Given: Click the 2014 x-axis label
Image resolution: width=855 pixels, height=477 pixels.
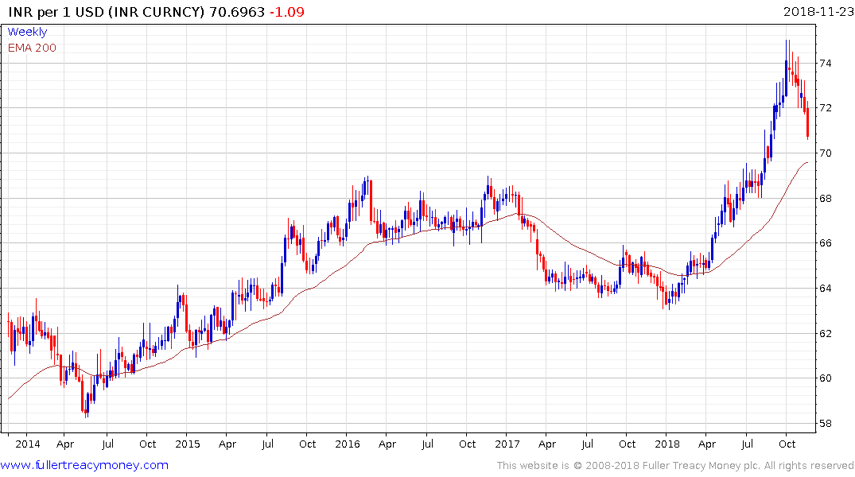Looking at the screenshot, I should click(28, 444).
